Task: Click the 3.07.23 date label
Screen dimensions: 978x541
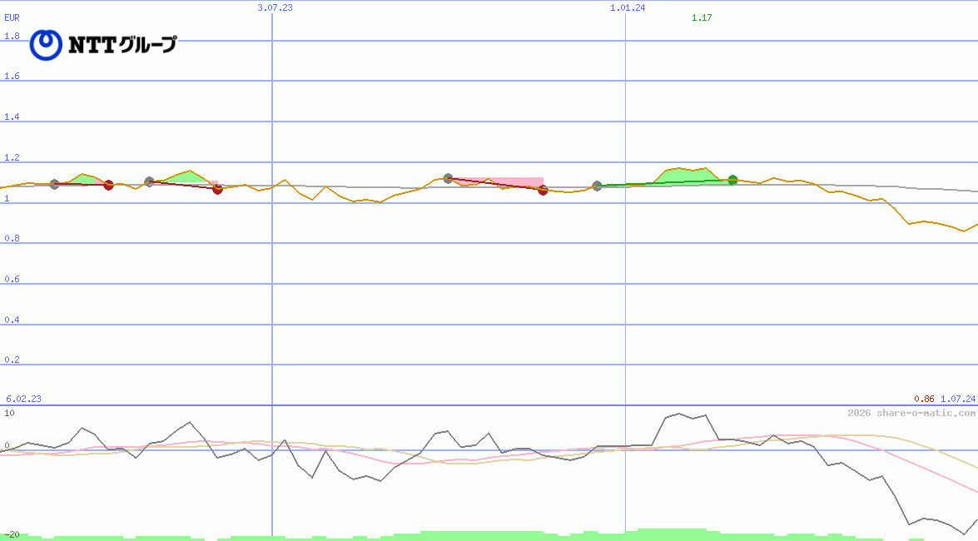Action: click(275, 7)
